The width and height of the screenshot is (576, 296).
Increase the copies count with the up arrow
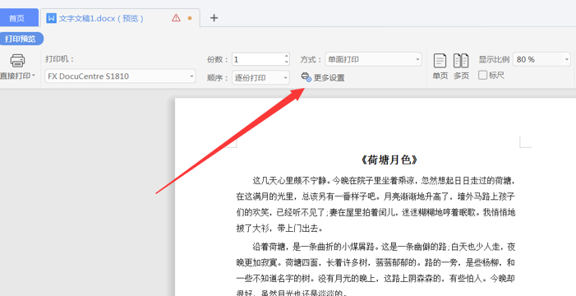(287, 56)
